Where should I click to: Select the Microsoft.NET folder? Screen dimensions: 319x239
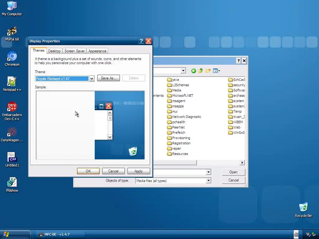click(x=180, y=96)
